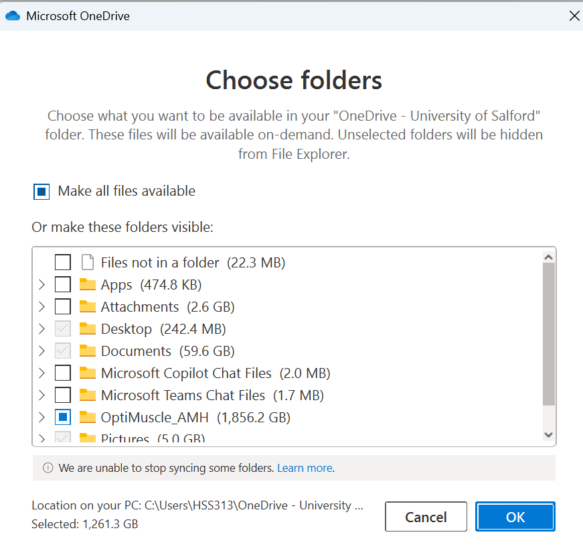Select 'Microsoft Copilot Chat Files (2.0 MB)' text
583x555 pixels.
[x=216, y=373]
